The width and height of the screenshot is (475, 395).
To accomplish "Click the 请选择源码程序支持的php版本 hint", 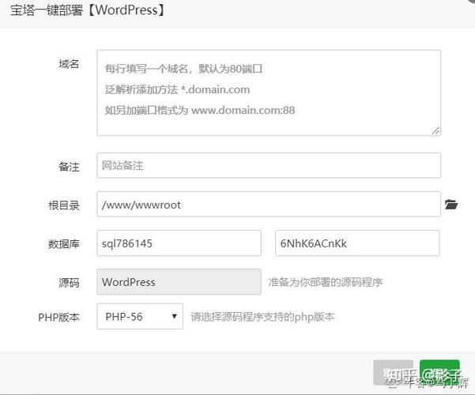I will [x=262, y=317].
